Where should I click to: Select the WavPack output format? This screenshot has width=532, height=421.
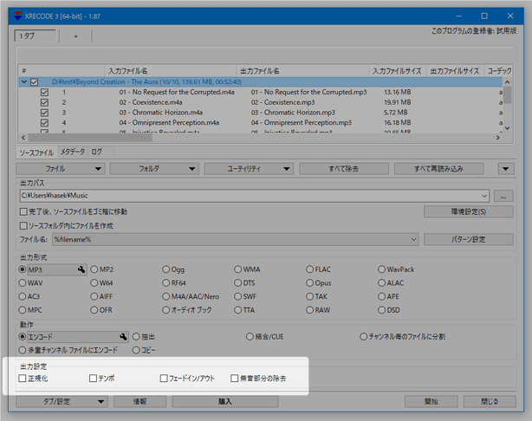[381, 269]
